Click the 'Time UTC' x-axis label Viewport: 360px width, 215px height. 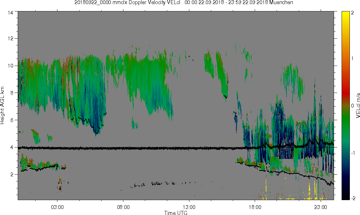(x=176, y=213)
